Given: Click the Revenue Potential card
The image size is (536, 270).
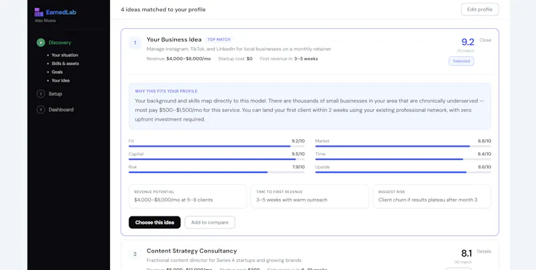Looking at the screenshot, I should coord(188,196).
